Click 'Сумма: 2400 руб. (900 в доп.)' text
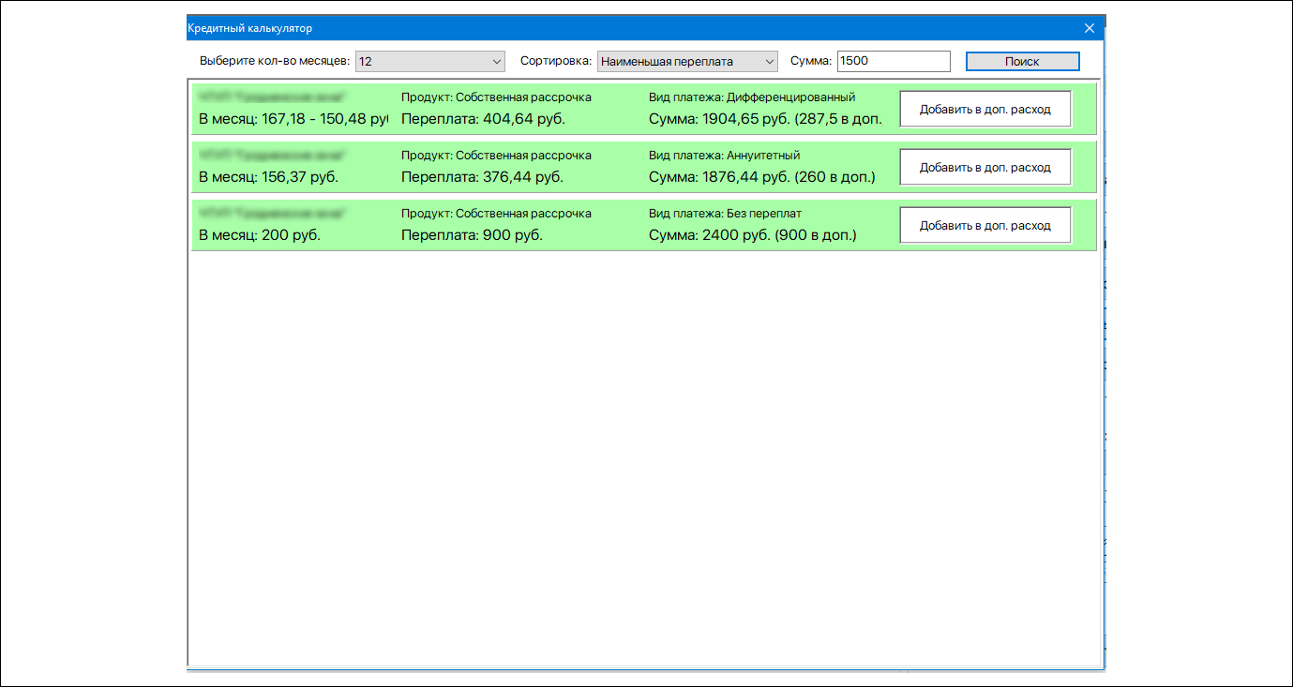1293x687 pixels. click(x=753, y=235)
